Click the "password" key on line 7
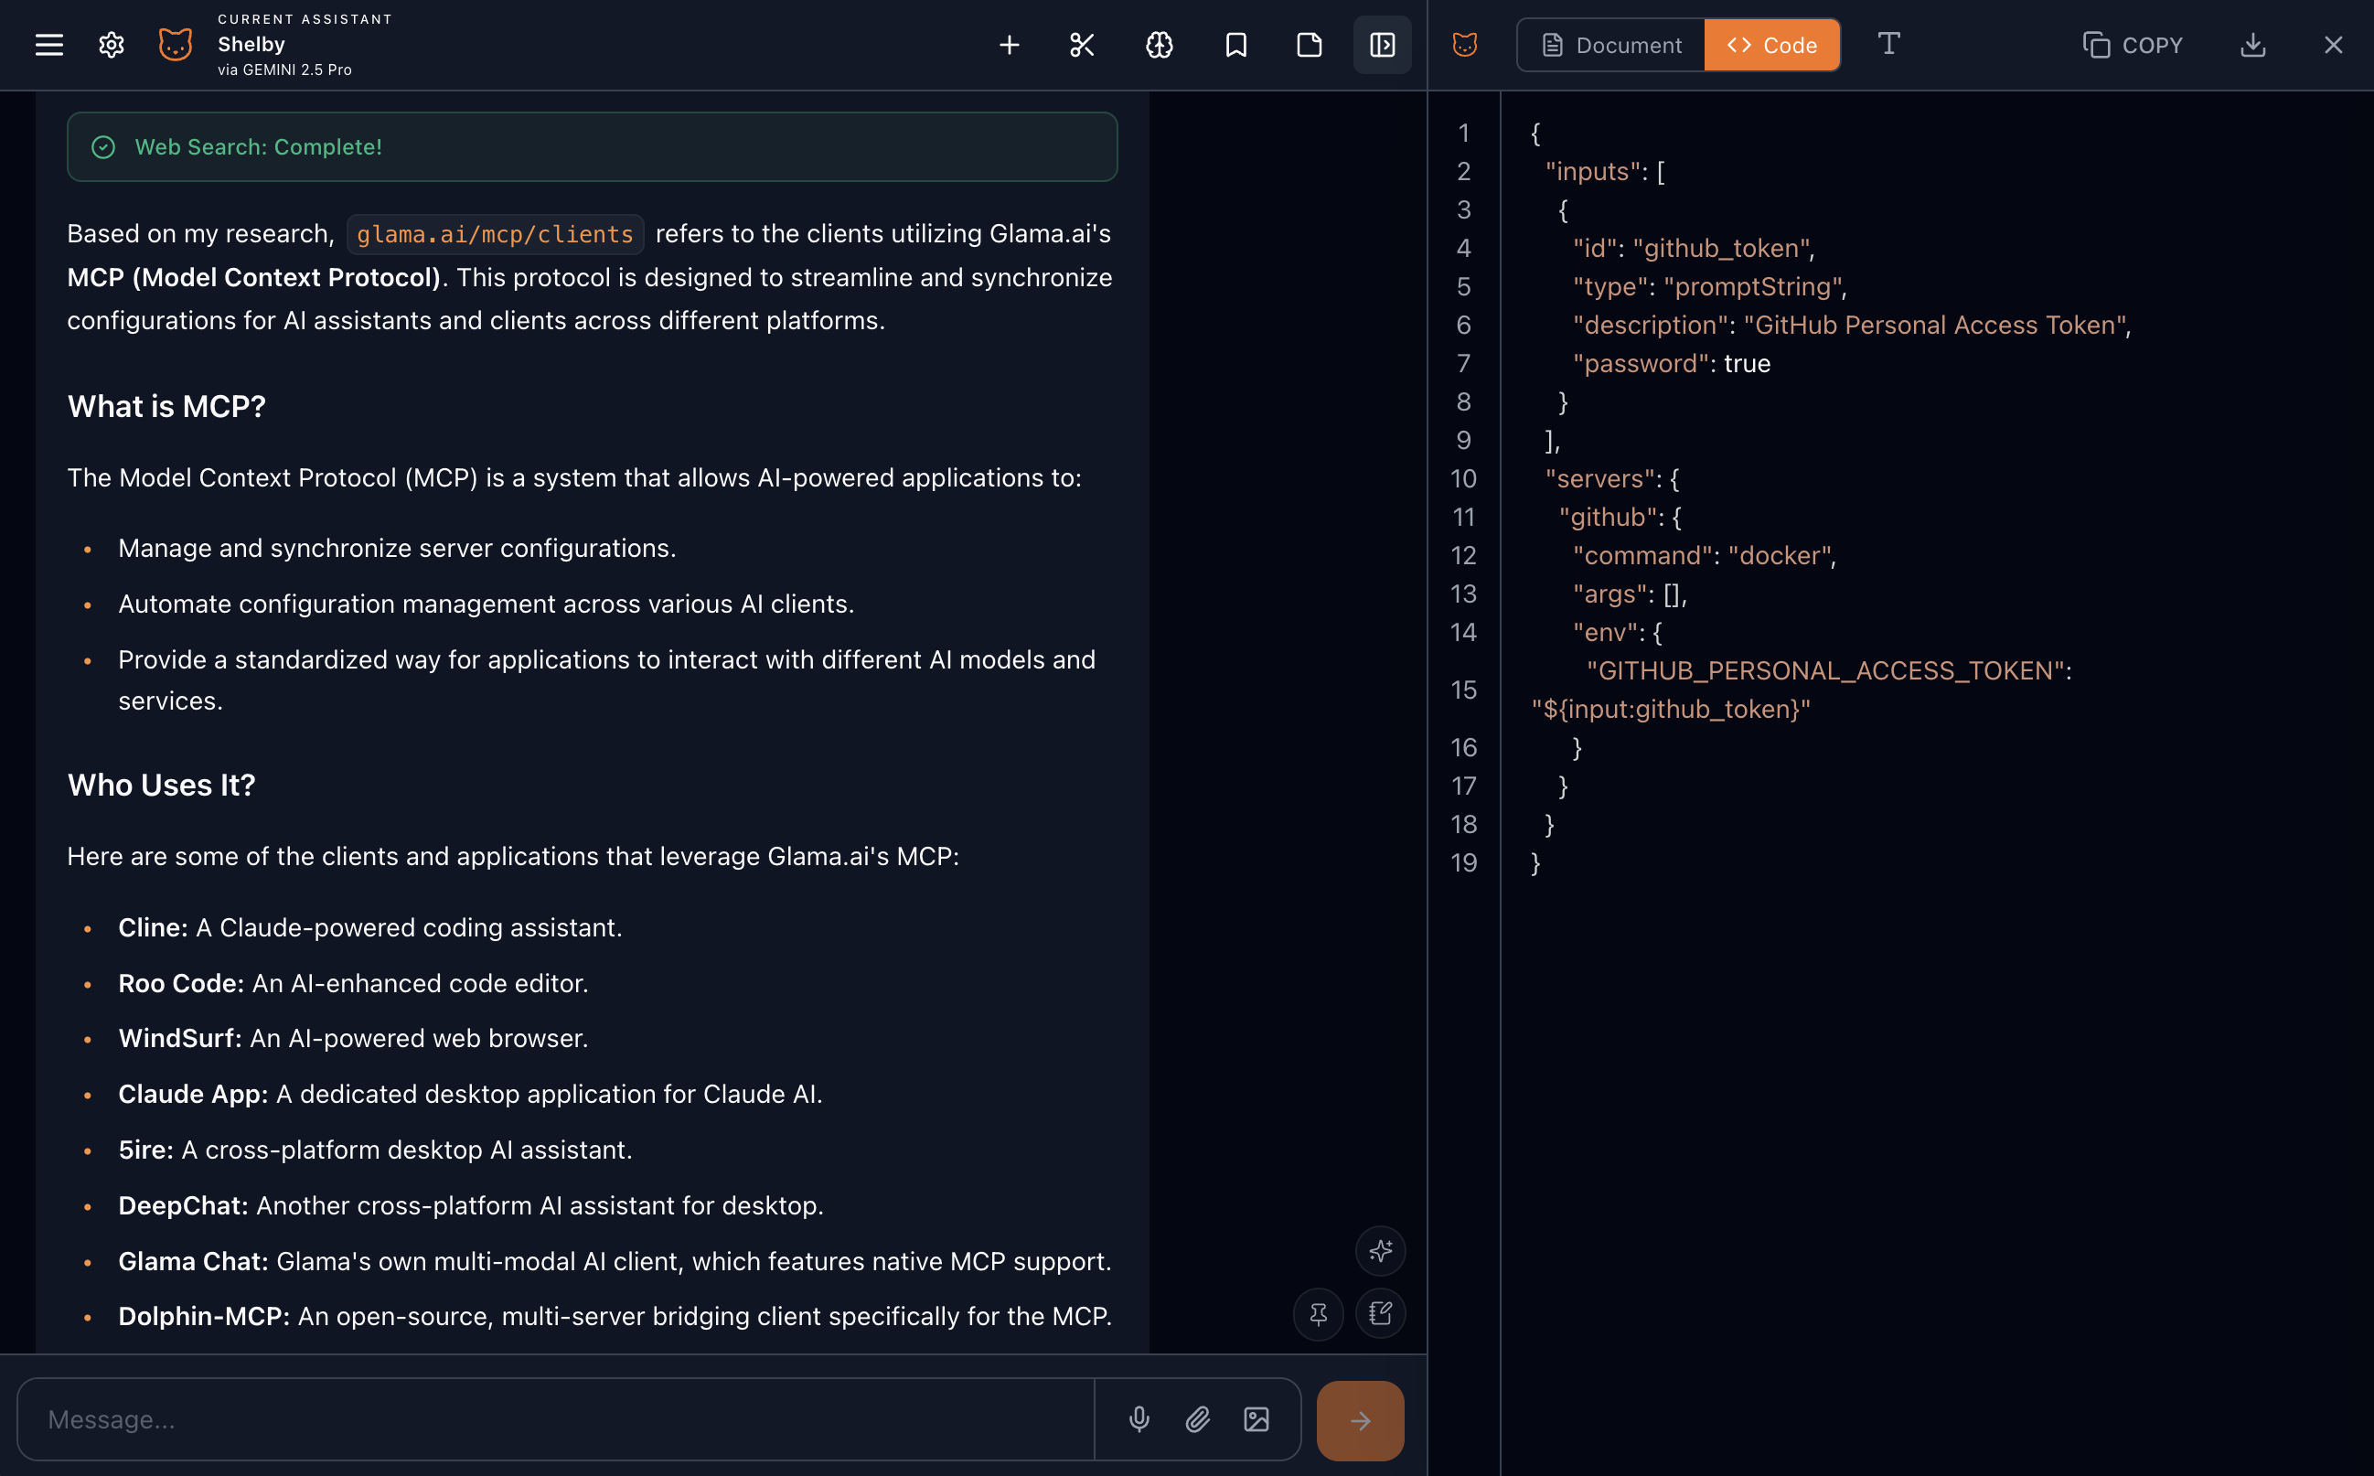 [1641, 363]
